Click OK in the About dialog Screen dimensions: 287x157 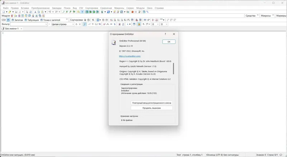point(169,42)
